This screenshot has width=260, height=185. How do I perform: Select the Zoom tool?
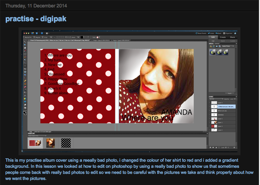24,45
